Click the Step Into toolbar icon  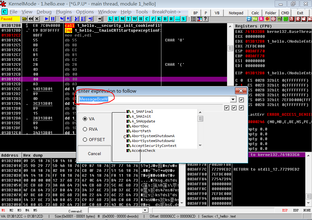[62, 19]
